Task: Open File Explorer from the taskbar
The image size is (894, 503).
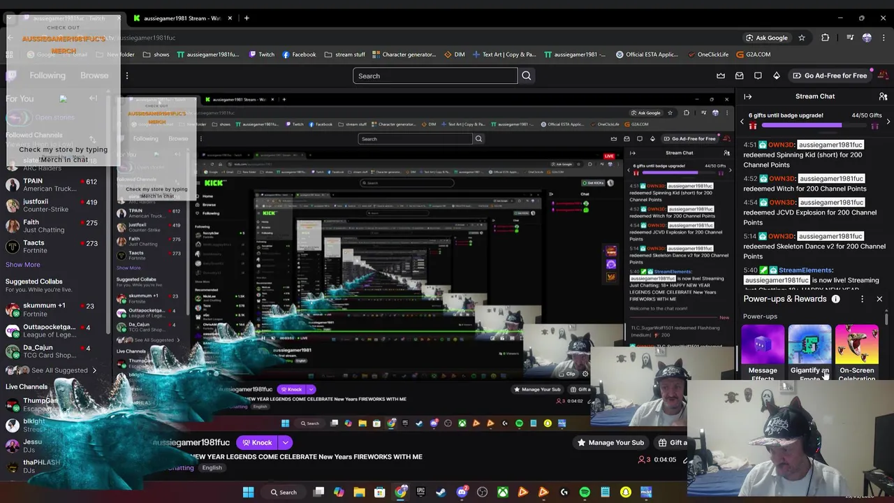Action: [359, 493]
